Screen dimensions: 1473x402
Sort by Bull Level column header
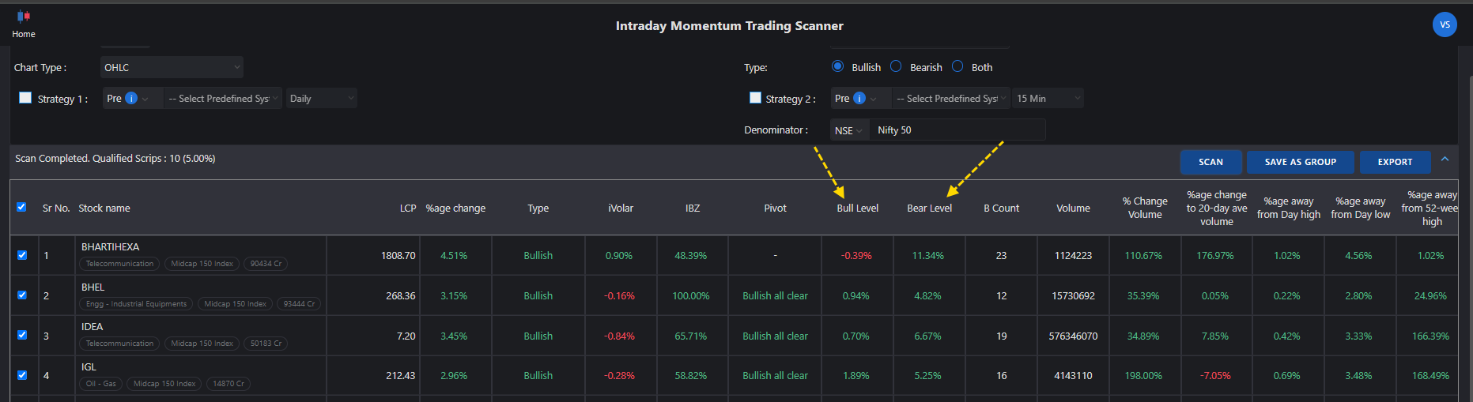pyautogui.click(x=858, y=209)
